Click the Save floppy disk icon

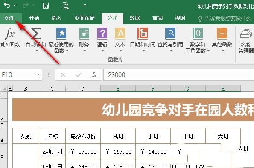click(x=46, y=6)
